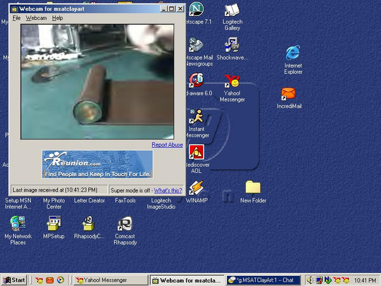
Task: Minimize the Webcam for msatclayart window
Action: click(164, 9)
